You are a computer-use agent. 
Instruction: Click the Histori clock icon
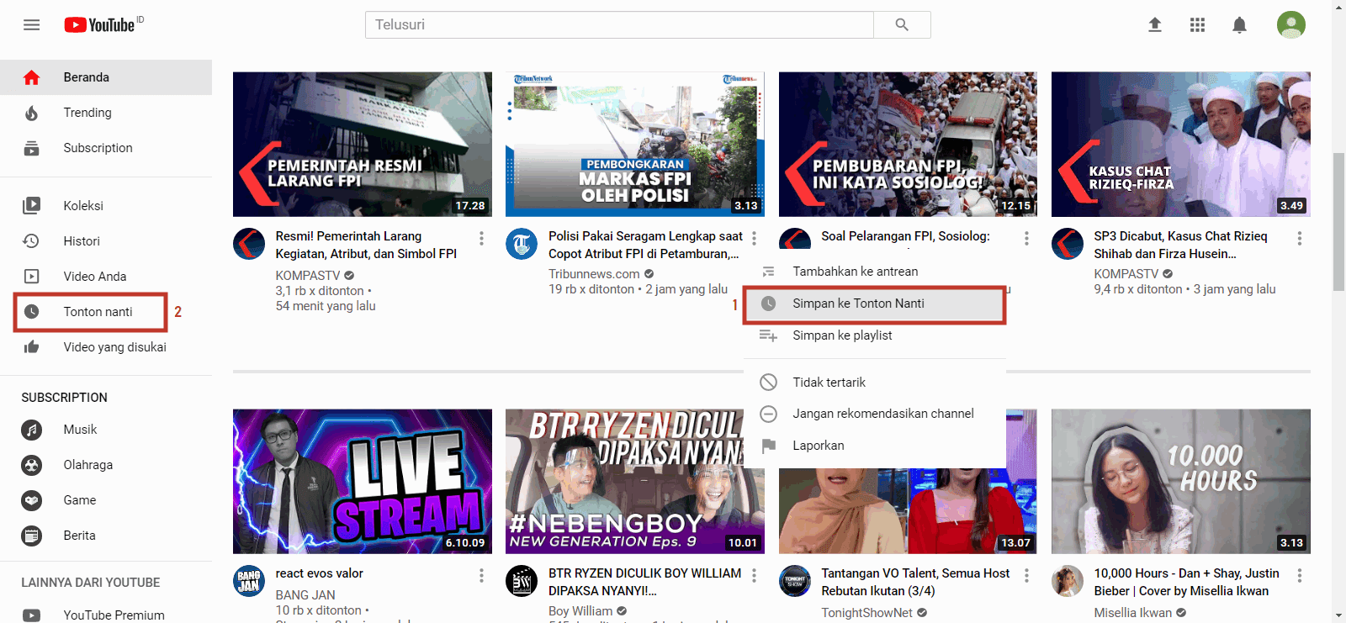click(x=31, y=240)
